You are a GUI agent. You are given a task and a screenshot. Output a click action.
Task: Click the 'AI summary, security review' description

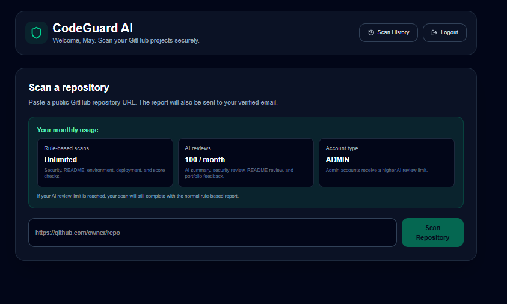tap(239, 173)
